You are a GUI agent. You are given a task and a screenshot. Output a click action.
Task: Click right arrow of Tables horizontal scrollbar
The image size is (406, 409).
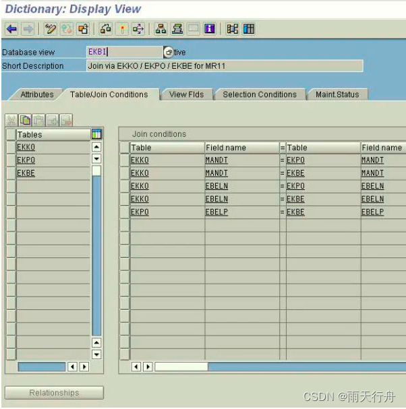84,367
